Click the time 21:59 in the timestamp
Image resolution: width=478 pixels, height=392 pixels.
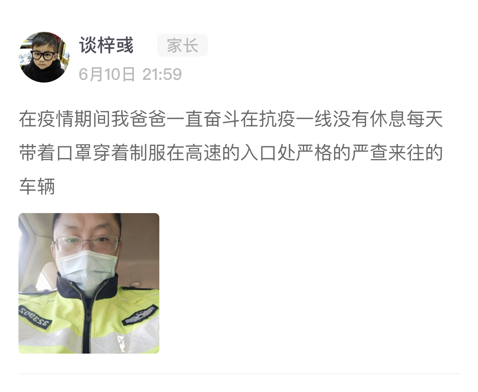click(x=162, y=74)
